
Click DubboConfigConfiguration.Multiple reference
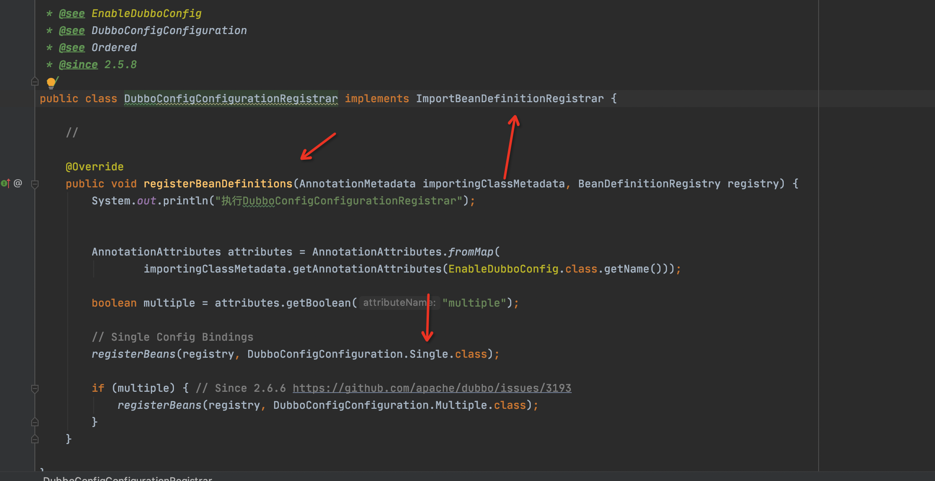[380, 405]
